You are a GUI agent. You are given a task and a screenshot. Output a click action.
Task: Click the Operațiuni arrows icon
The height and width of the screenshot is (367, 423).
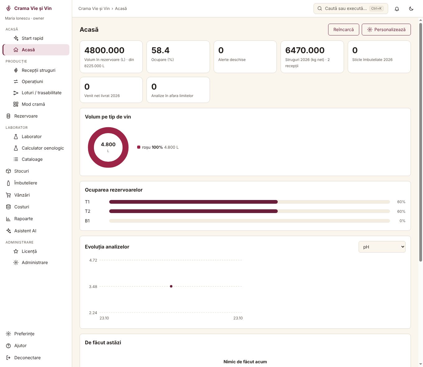pos(16,81)
